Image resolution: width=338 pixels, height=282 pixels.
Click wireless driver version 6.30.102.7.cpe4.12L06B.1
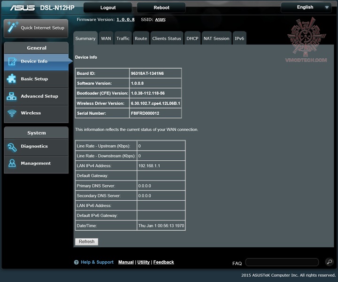click(x=155, y=103)
